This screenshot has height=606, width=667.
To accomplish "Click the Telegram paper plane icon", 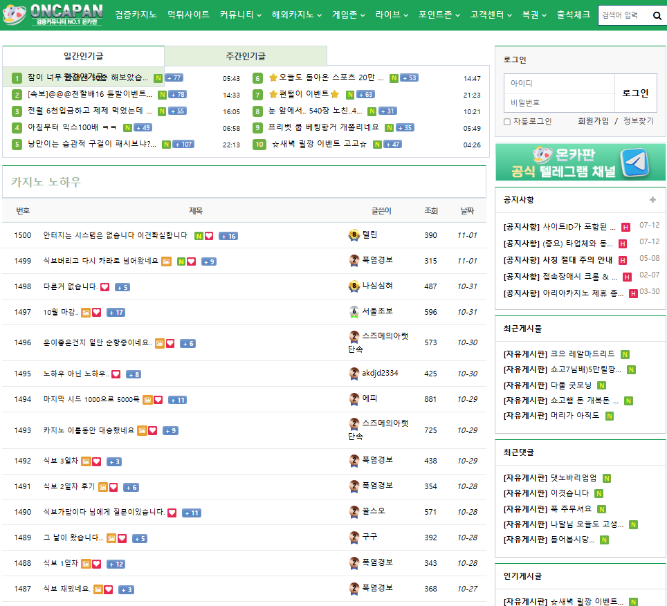I will pos(636,163).
